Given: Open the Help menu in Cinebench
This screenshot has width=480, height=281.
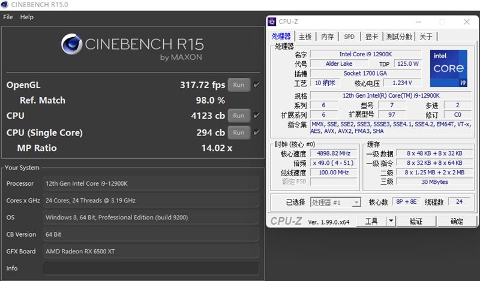Looking at the screenshot, I should click(27, 17).
